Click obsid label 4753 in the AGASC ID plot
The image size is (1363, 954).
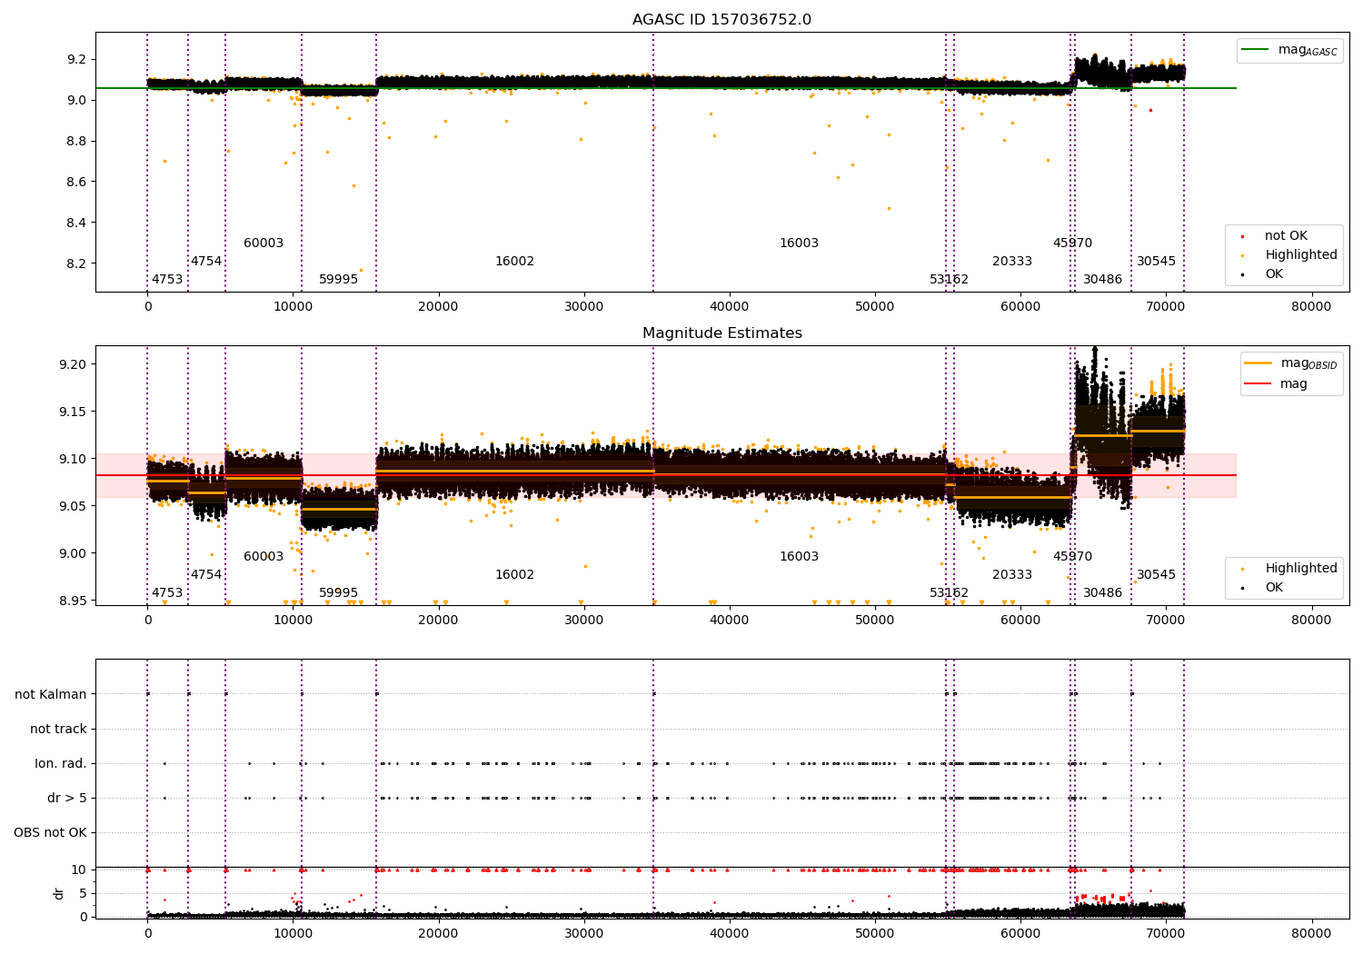(167, 279)
